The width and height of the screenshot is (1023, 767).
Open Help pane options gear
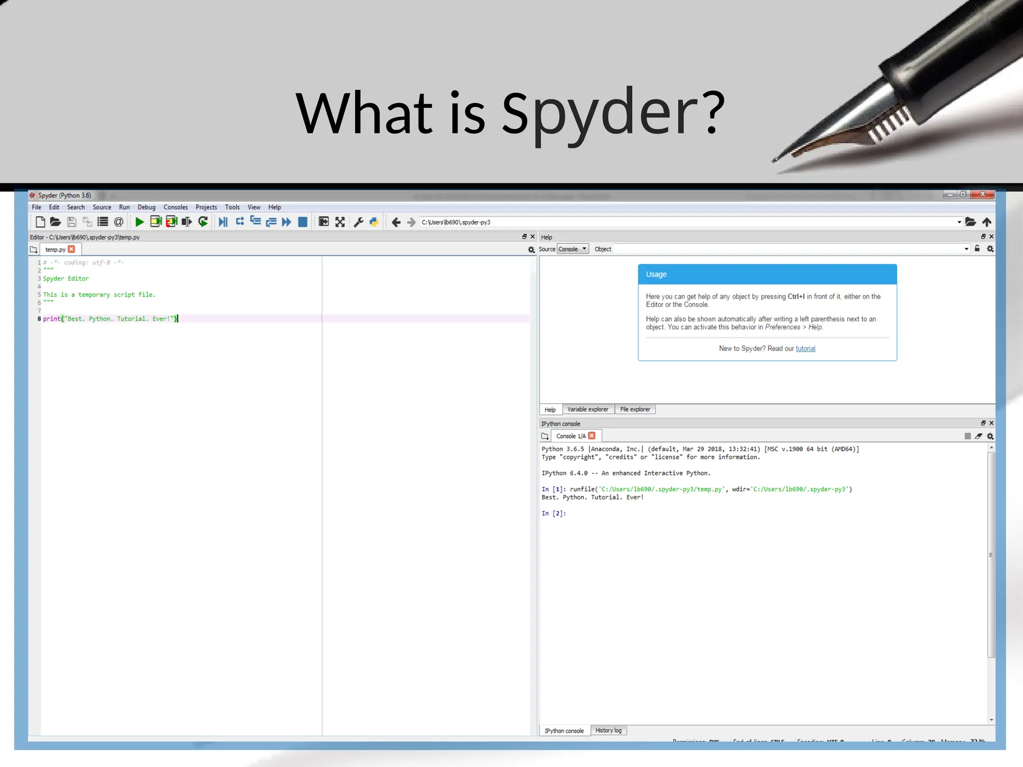click(x=990, y=249)
